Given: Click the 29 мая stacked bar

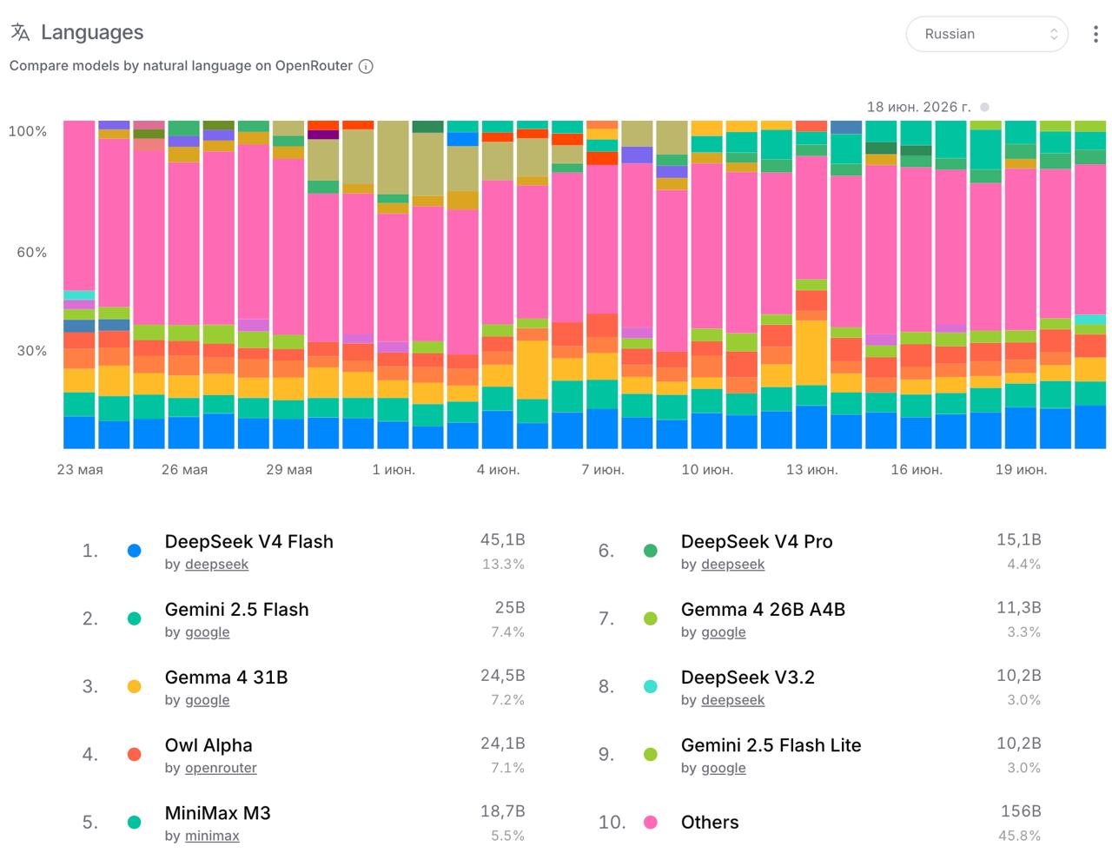Looking at the screenshot, I should point(288,285).
